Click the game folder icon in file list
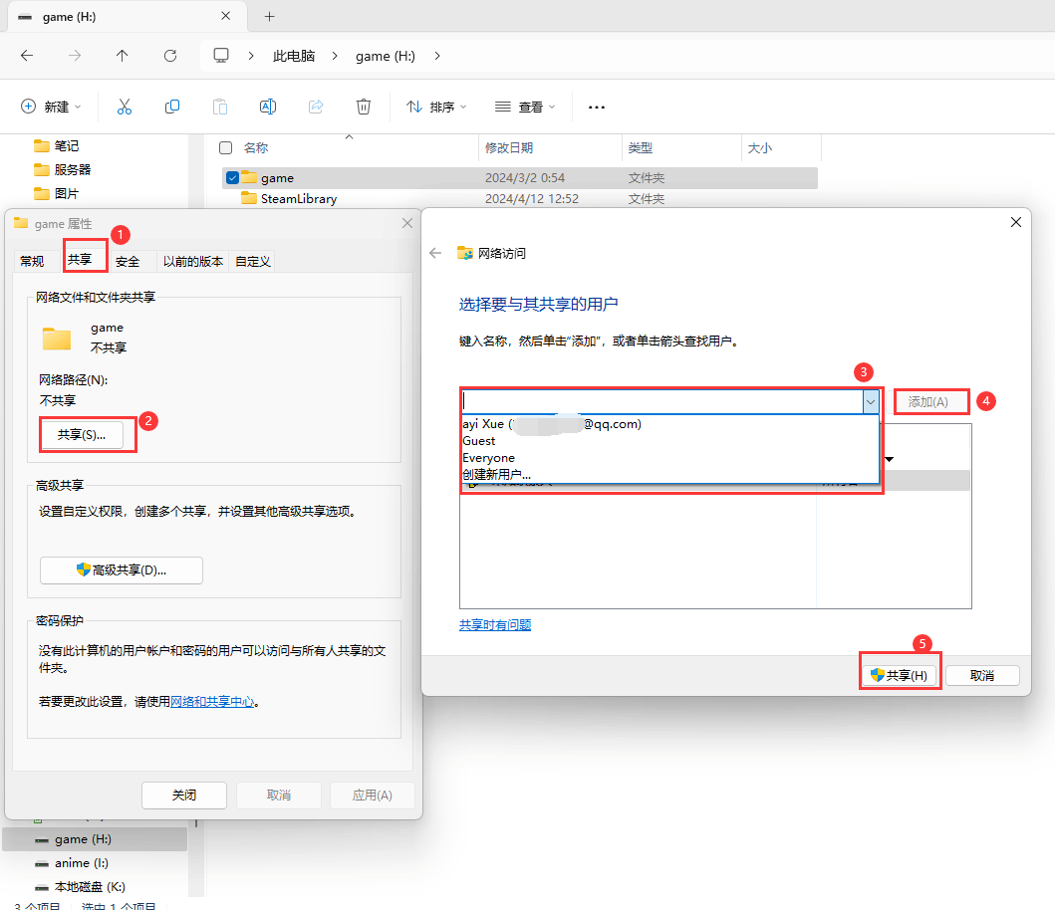The width and height of the screenshot is (1055, 910). 249,177
